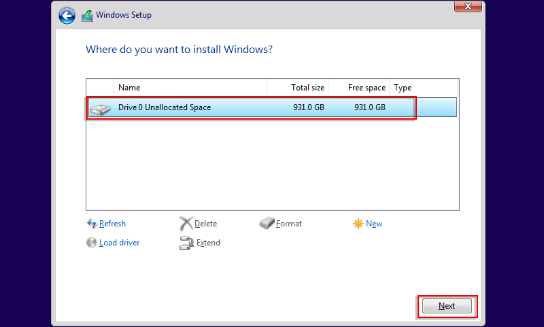Click the Format drive icon
This screenshot has height=327, width=544.
pyautogui.click(x=267, y=224)
